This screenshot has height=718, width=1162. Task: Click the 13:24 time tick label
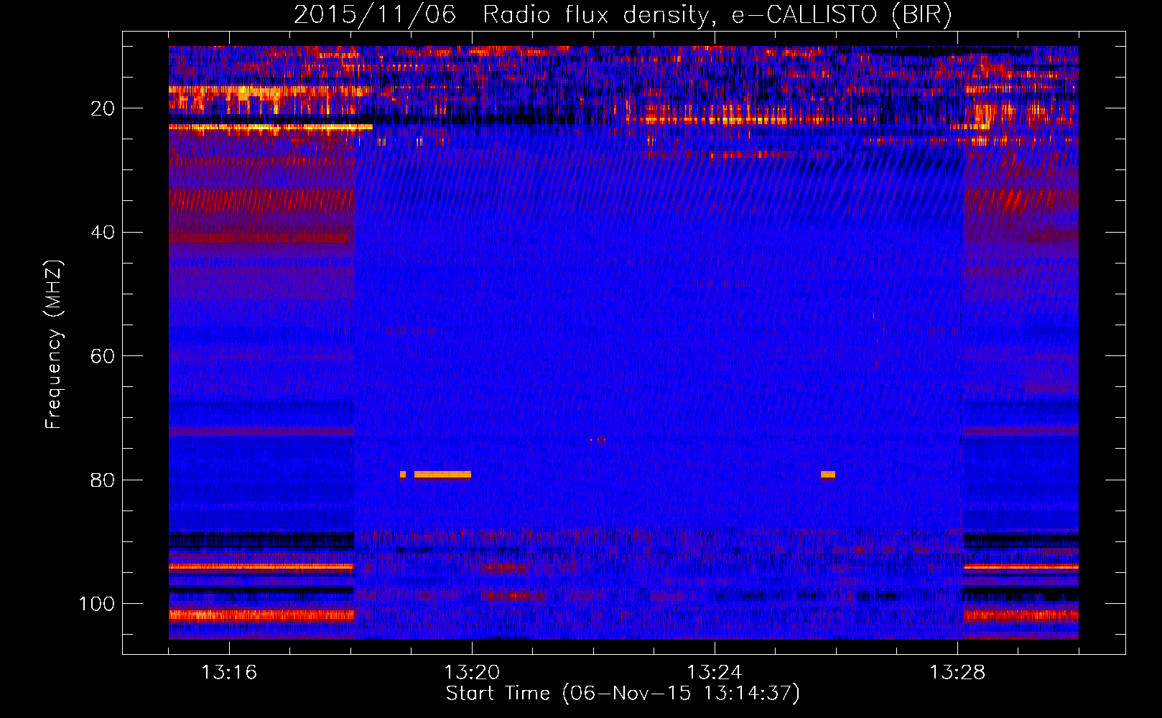click(x=715, y=673)
